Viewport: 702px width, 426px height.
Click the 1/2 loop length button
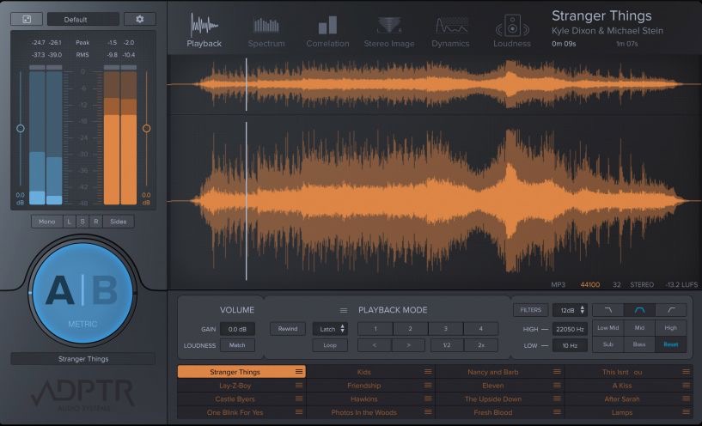[447, 345]
